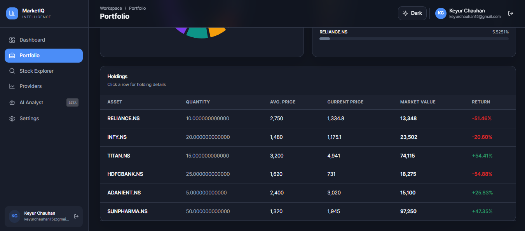Open Stock Explorer from sidebar
Viewport: 525px width, 231px height.
click(44, 71)
